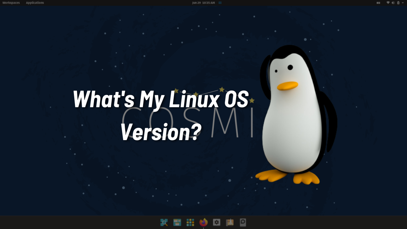
Task: Click the window tiling dock icon
Action: point(177,223)
